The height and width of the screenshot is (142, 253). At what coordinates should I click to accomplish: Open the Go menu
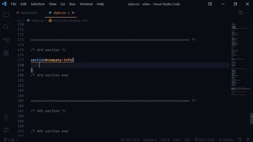coord(63,4)
